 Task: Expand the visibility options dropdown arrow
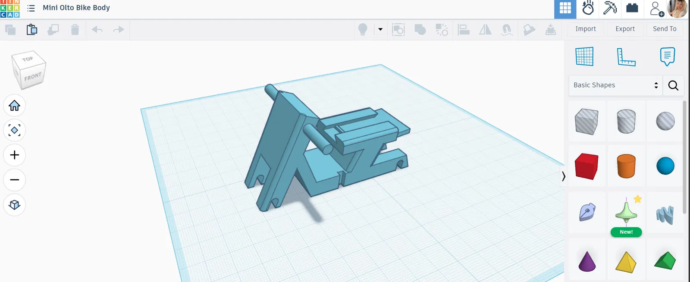[380, 29]
